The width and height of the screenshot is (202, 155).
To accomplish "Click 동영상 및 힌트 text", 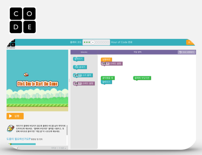I will point(37,139).
